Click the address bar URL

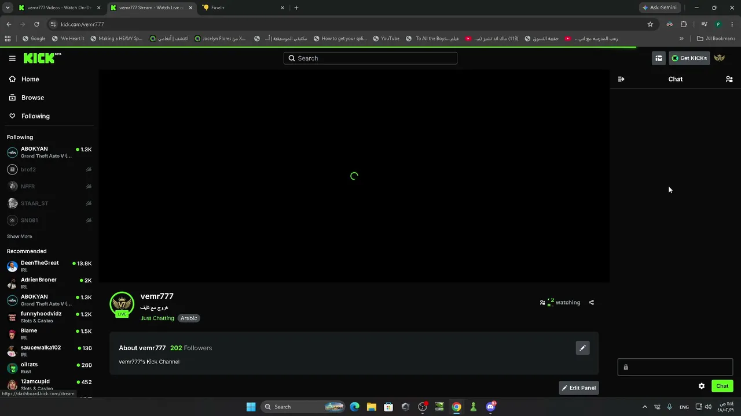[82, 24]
